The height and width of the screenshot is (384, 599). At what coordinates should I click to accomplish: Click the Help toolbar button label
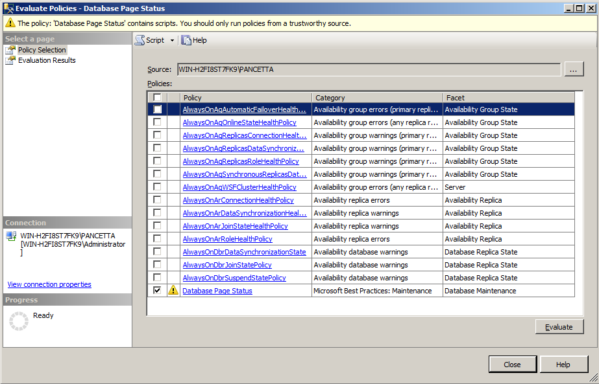tap(200, 40)
